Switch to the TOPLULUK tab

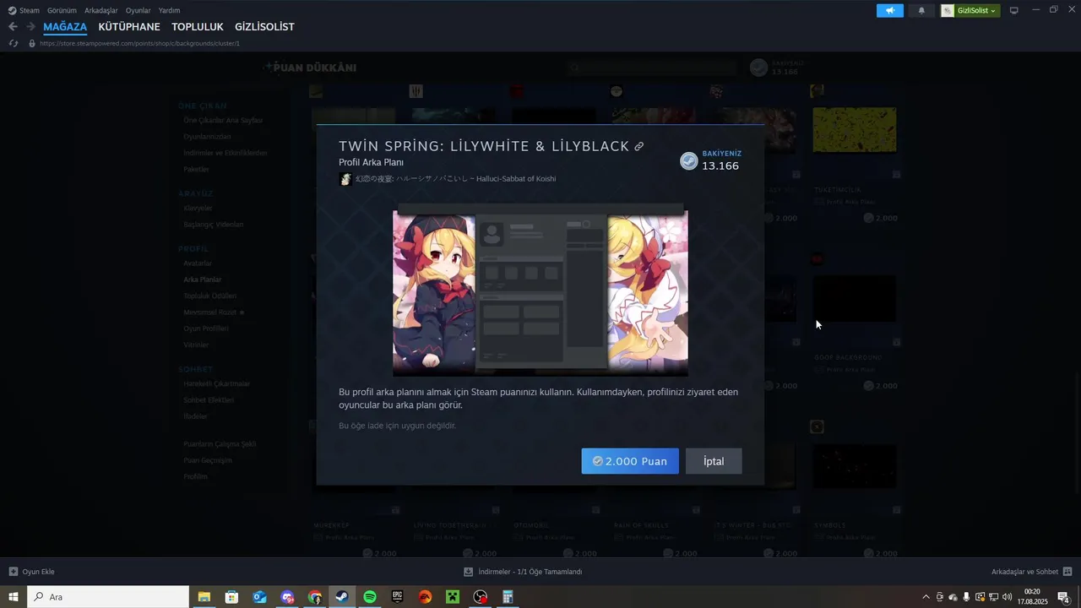[x=198, y=27]
